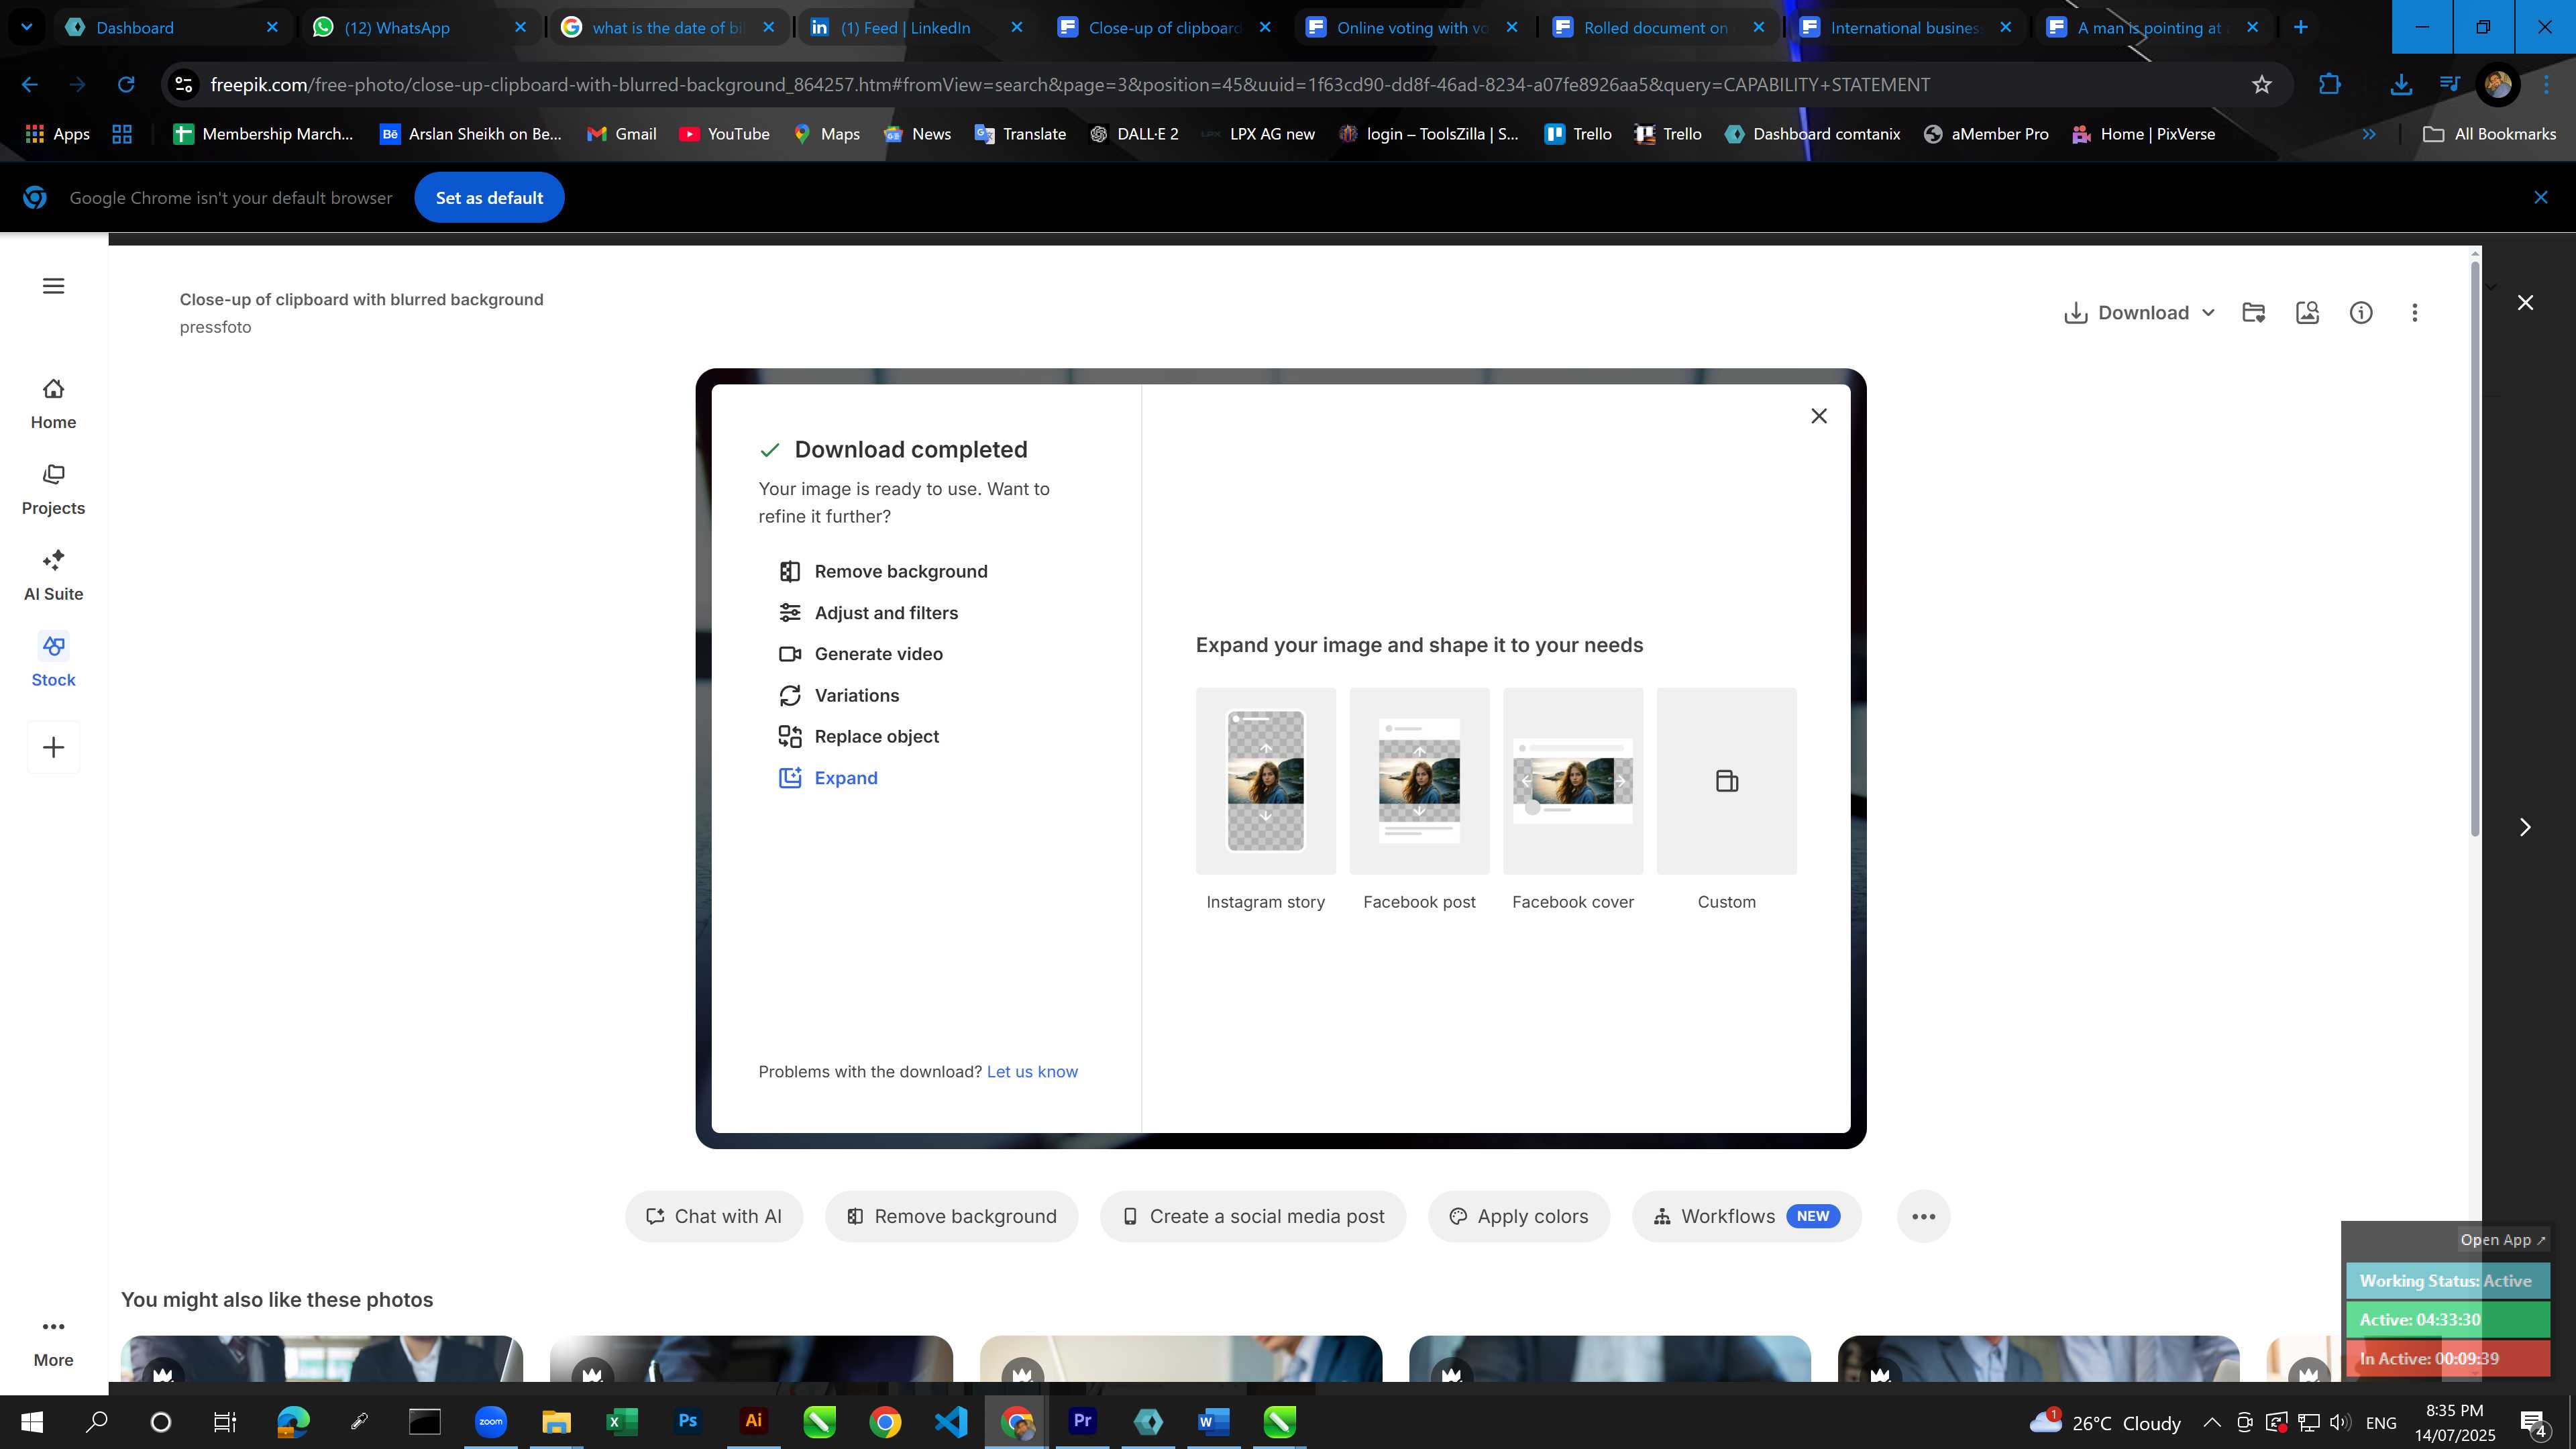Open Chrome extensions icon
The image size is (2576, 1449).
pyautogui.click(x=2330, y=85)
